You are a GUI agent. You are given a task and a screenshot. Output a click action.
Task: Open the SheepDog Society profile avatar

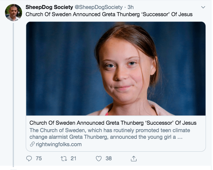pyautogui.click(x=13, y=12)
